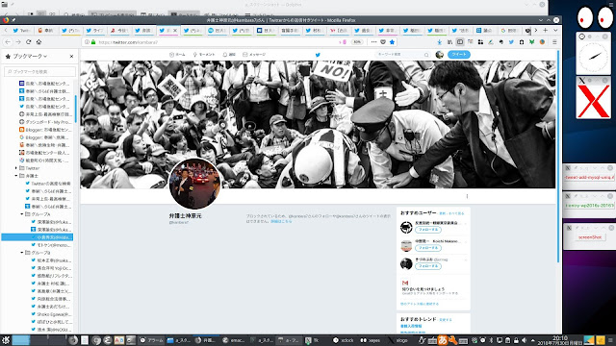Open the ブックマーク sidebar dropdown
This screenshot has width=616, height=346.
tap(30, 57)
